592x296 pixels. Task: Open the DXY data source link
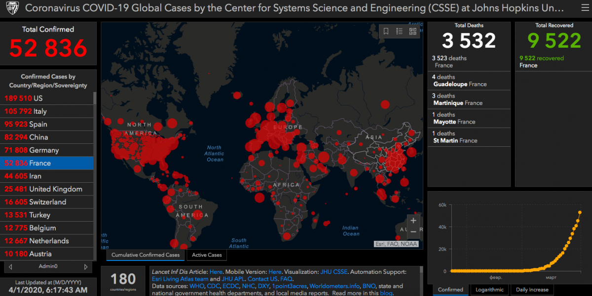click(x=265, y=286)
